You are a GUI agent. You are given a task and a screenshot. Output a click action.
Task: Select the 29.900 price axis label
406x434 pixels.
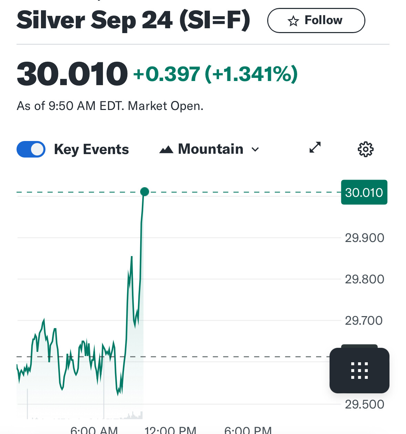coord(364,238)
